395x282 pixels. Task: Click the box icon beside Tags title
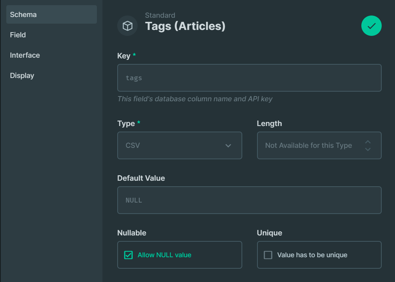(x=128, y=26)
